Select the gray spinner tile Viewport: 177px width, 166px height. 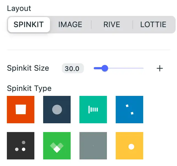(93, 146)
